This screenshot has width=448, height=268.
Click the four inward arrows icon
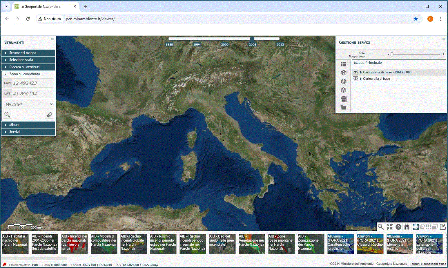click(x=390, y=227)
